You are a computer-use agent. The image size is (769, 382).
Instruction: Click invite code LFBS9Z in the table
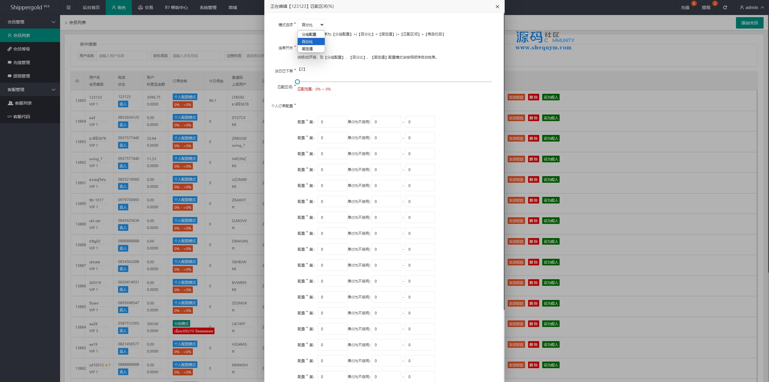point(238,97)
